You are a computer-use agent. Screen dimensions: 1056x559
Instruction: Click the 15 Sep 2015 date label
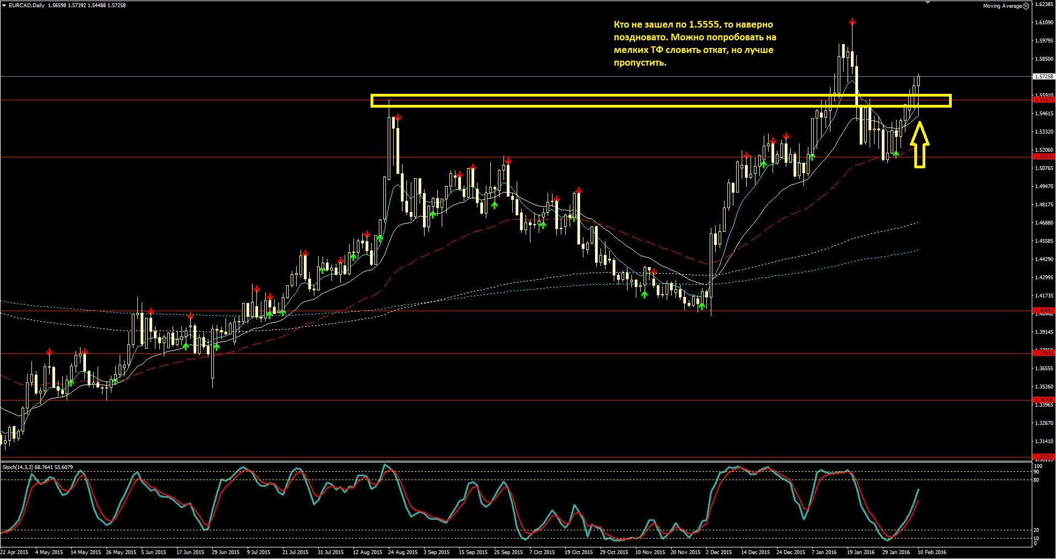pos(473,552)
